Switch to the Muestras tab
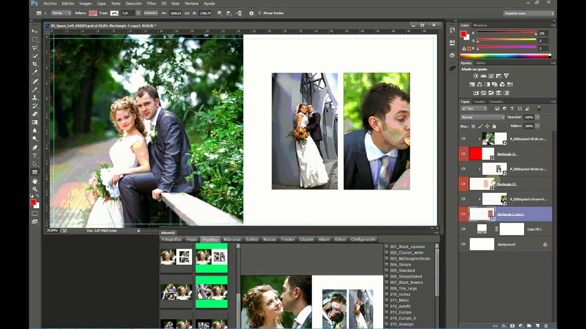The height and width of the screenshot is (329, 586). click(480, 25)
